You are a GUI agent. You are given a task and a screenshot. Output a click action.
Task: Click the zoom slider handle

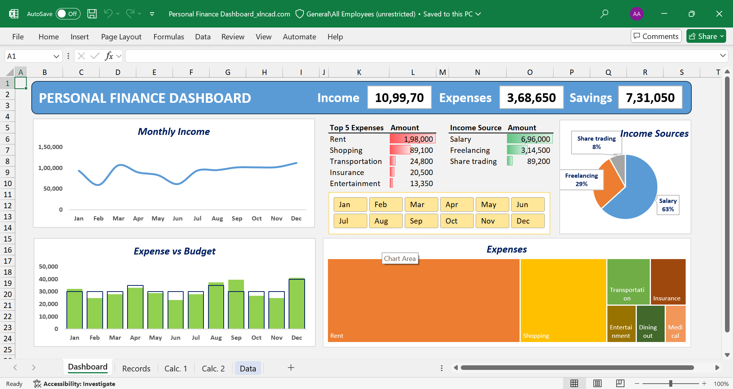[x=671, y=384]
